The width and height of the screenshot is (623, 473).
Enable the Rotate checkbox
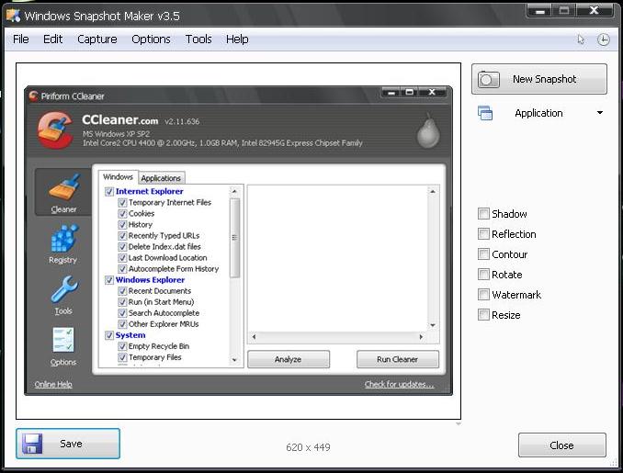pos(483,275)
